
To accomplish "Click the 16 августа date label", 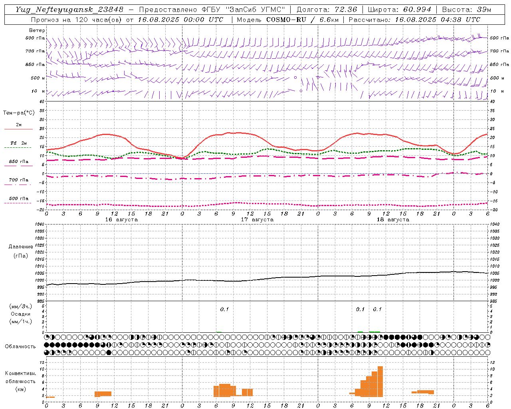I will pos(121,220).
